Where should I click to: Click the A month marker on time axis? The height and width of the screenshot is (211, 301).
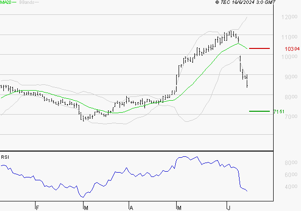click(132, 208)
